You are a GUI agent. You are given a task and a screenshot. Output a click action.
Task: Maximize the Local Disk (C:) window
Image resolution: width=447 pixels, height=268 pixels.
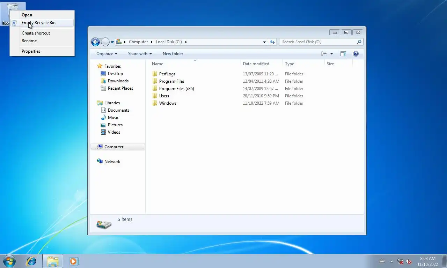coord(346,32)
